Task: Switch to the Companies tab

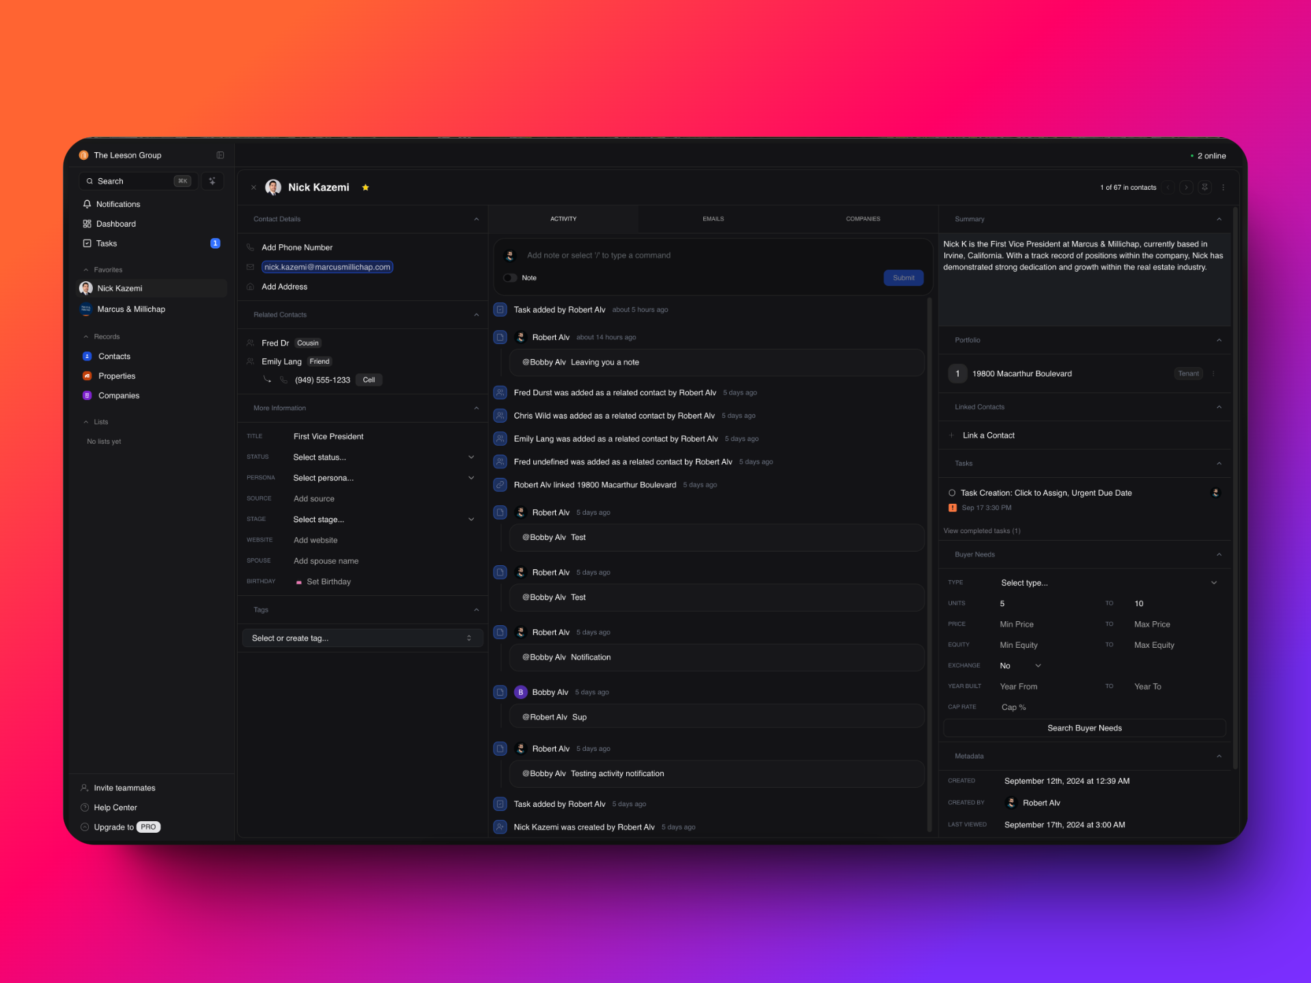Action: click(862, 219)
